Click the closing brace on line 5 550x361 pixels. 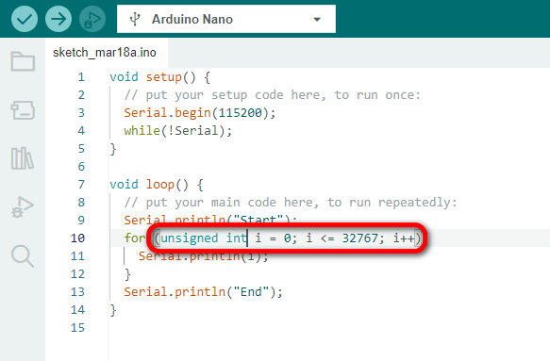[113, 149]
